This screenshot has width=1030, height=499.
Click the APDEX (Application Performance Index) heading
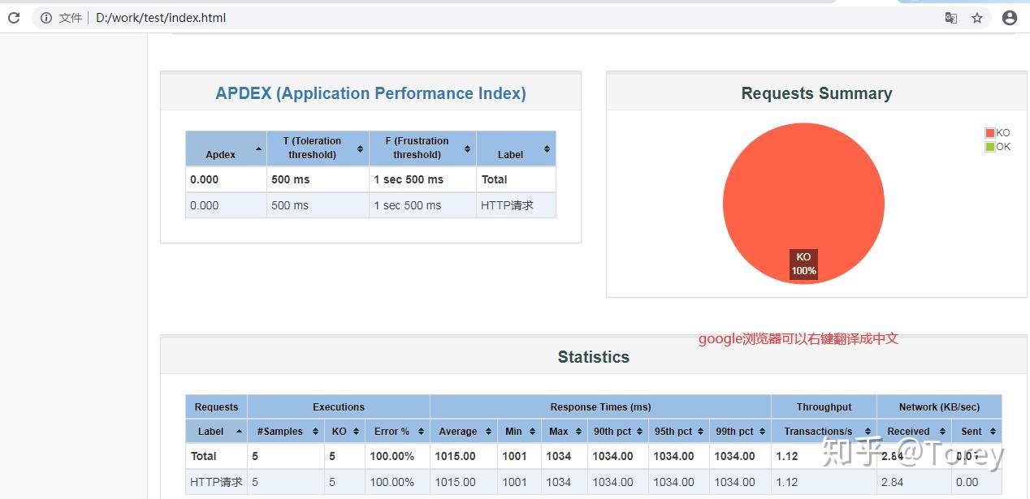(370, 93)
